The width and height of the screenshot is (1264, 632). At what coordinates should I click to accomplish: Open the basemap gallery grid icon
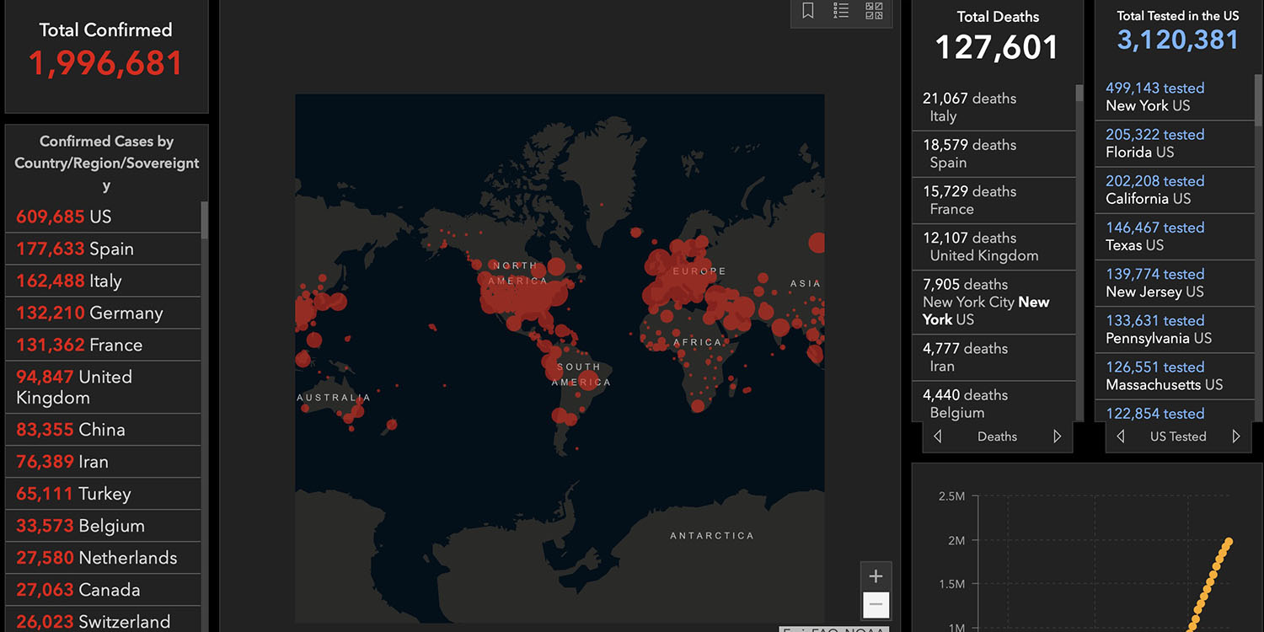tap(874, 11)
